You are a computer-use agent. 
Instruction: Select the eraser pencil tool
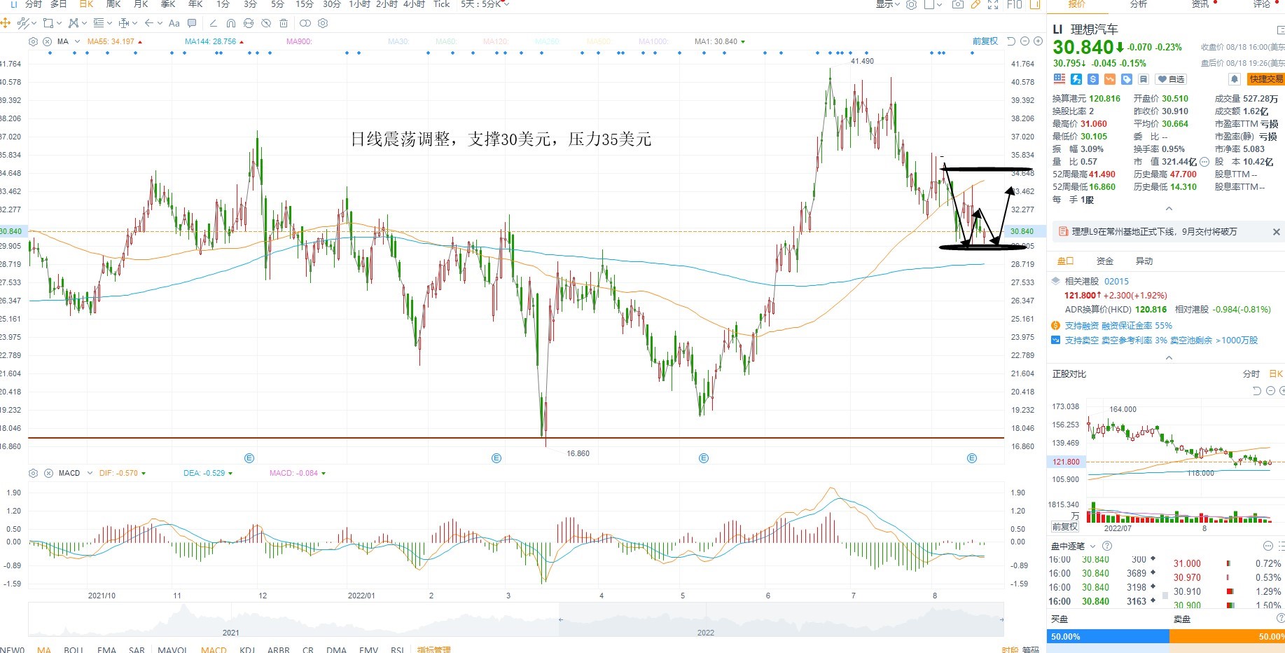213,23
